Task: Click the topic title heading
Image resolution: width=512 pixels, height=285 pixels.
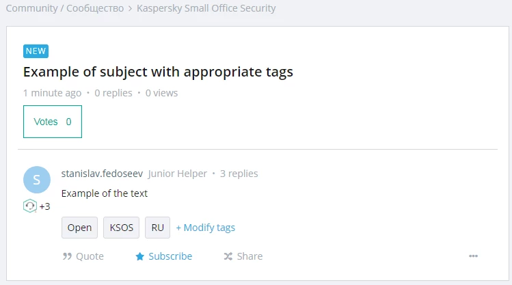Action: click(x=158, y=72)
